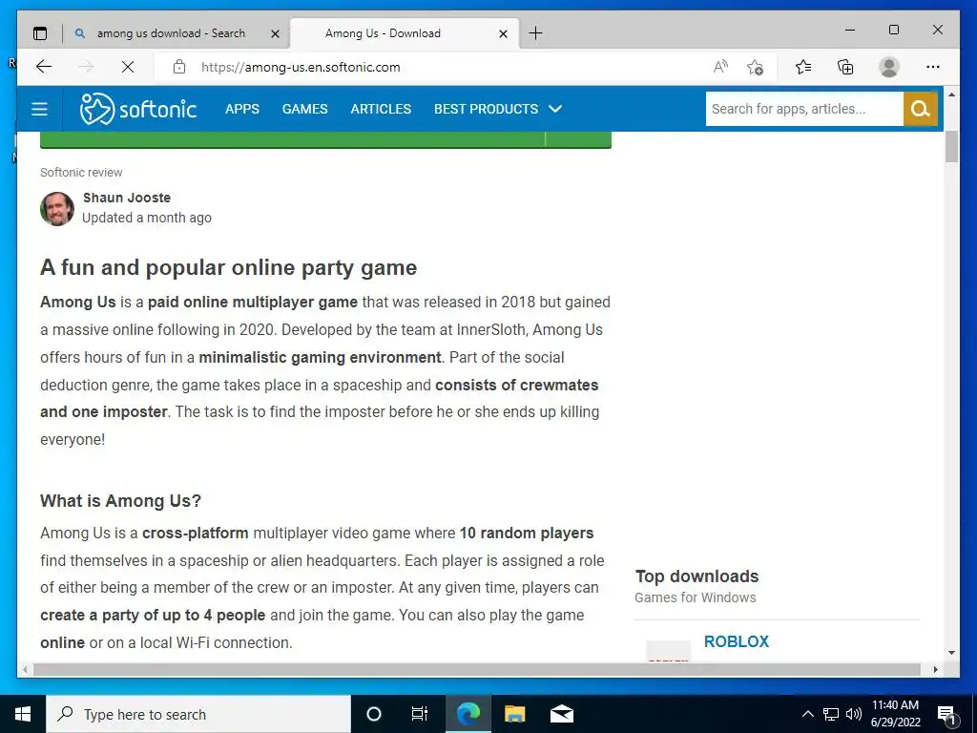This screenshot has width=977, height=733.
Task: Click the scroll up arrow
Action: 951,94
